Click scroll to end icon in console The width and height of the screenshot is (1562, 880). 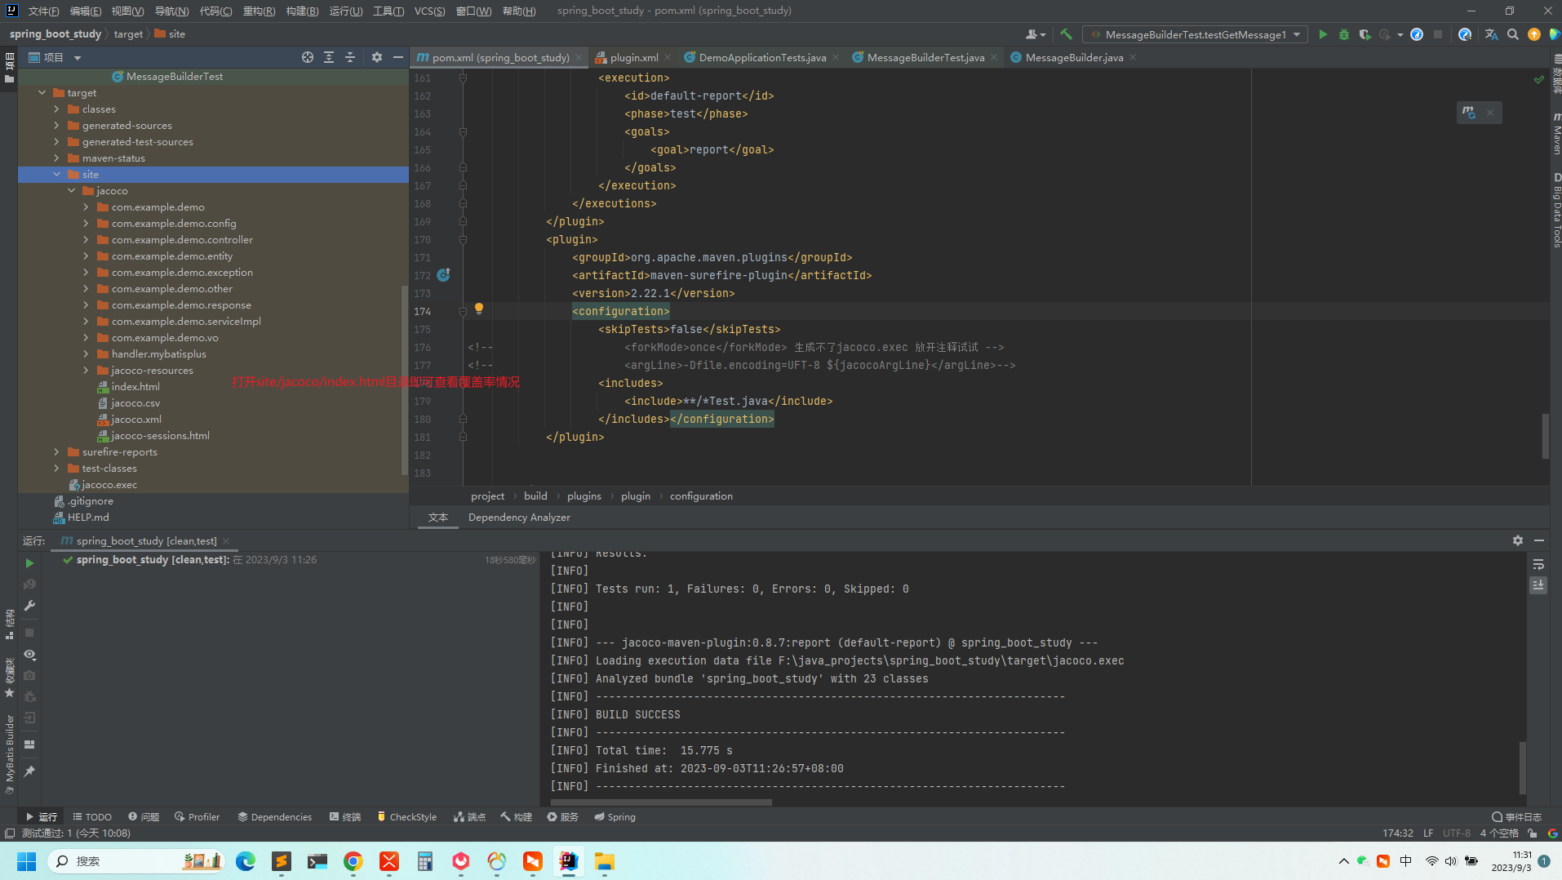[x=1538, y=585]
